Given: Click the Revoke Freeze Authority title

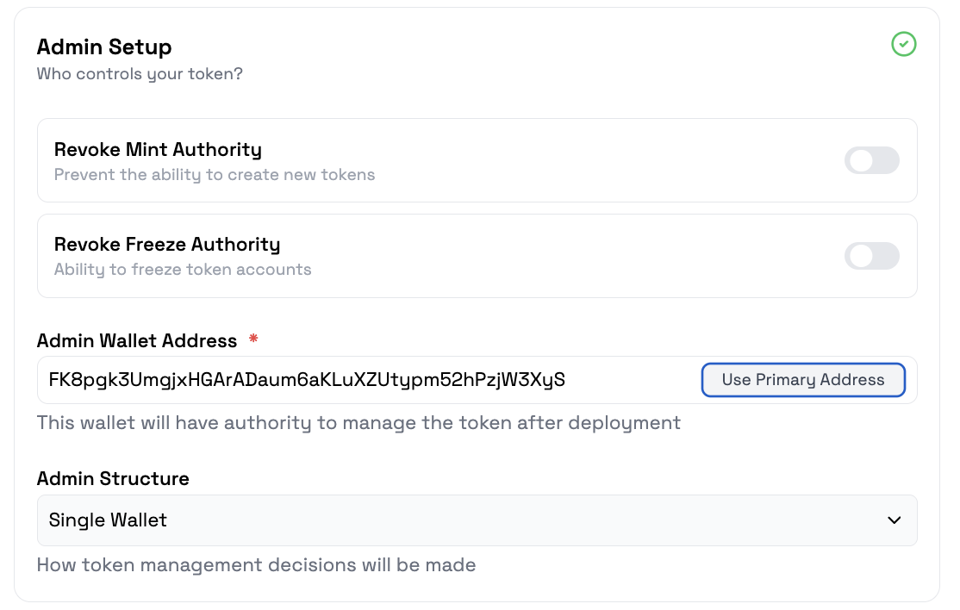Looking at the screenshot, I should [167, 244].
